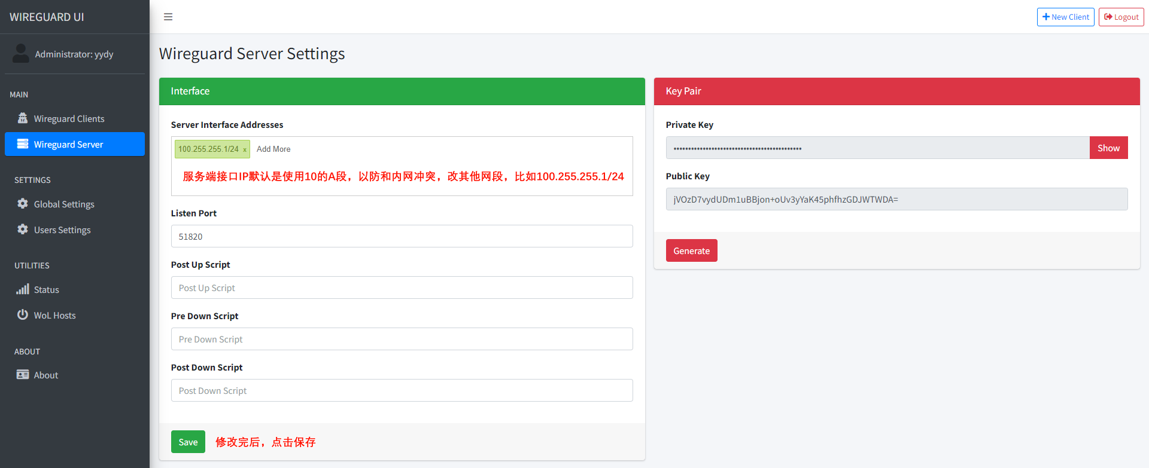Save the server interface settings
This screenshot has height=468, width=1149.
(188, 442)
